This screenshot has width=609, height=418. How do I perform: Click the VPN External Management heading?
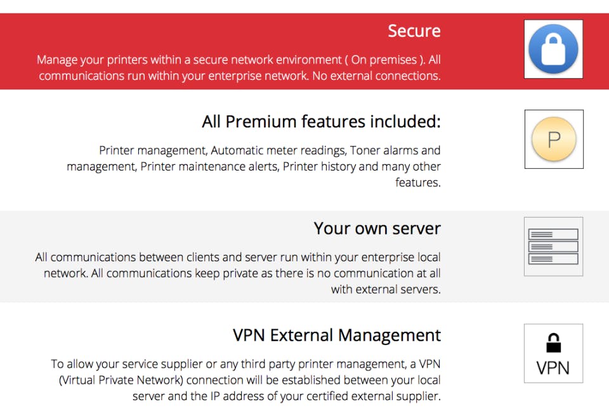(336, 335)
